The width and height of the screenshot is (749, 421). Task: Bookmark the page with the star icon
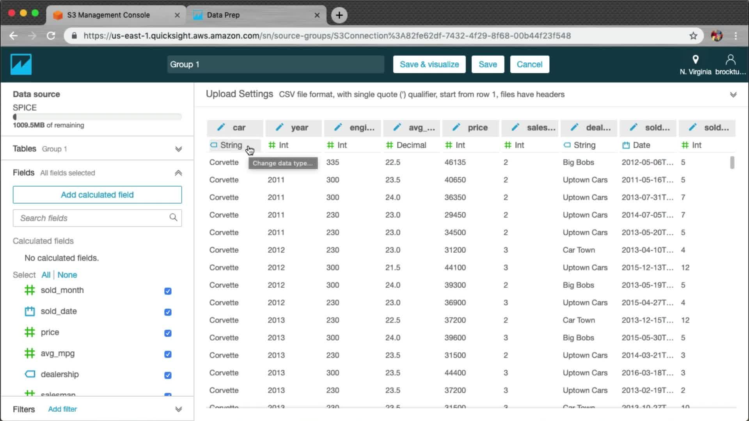click(x=693, y=36)
